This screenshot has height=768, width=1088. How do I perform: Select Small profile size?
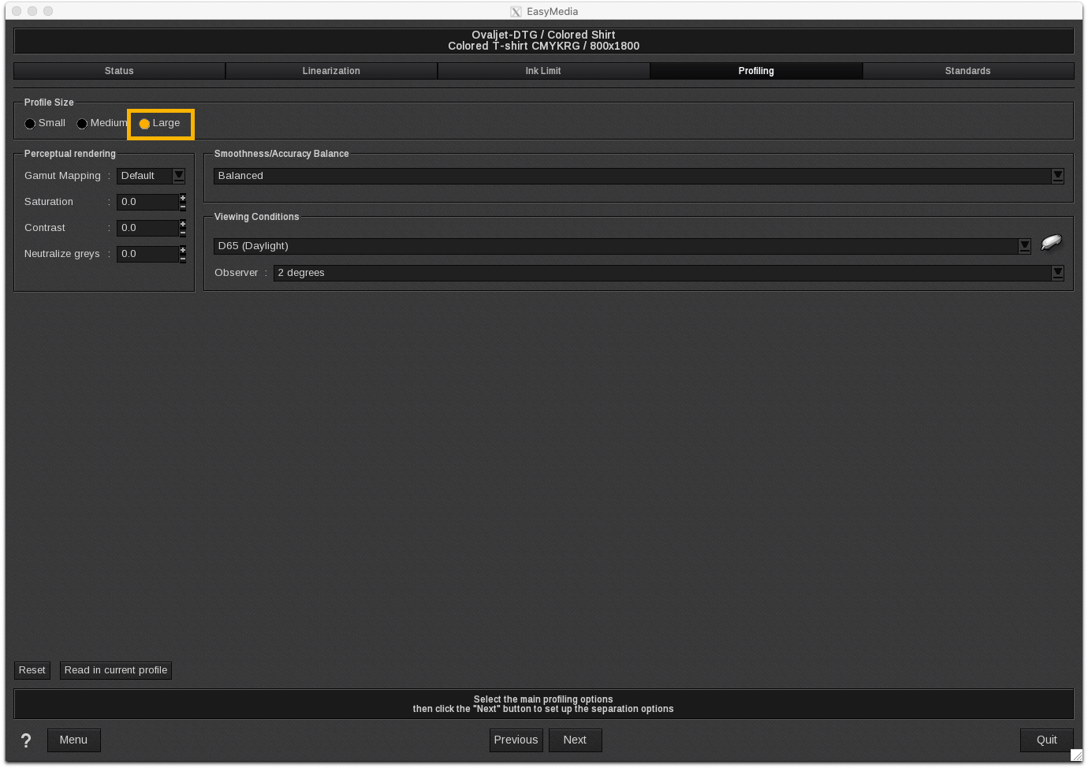31,124
